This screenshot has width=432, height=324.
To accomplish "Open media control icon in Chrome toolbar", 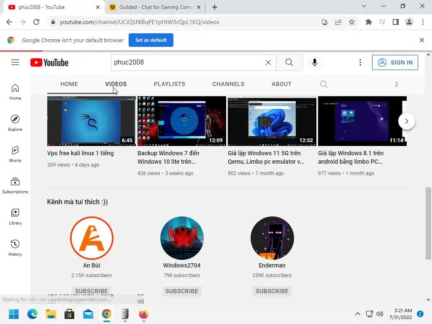I will (x=382, y=22).
